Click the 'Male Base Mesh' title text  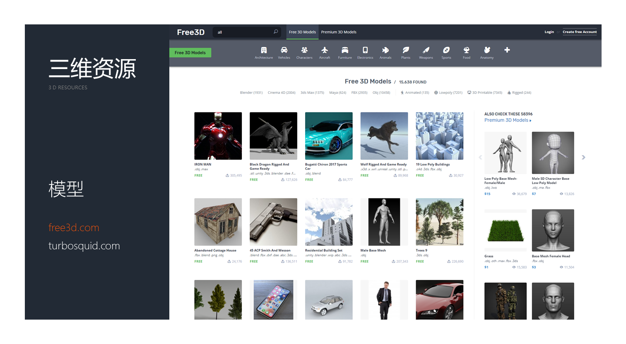[373, 251]
